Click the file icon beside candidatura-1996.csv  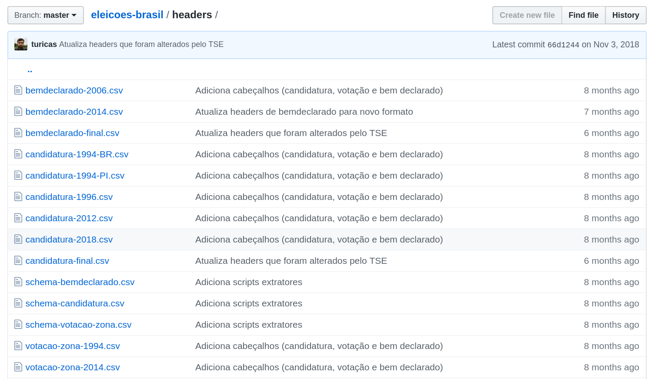click(x=18, y=197)
